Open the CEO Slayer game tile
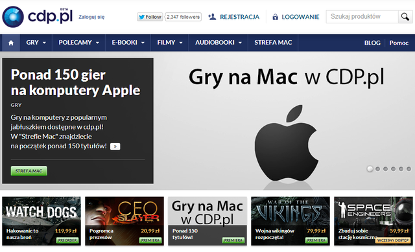415x252 pixels. (124, 221)
